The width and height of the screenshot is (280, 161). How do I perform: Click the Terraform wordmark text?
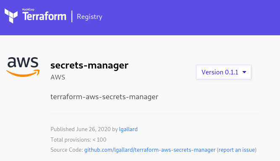pyautogui.click(x=44, y=16)
